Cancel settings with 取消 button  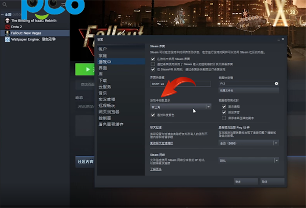click(272, 181)
